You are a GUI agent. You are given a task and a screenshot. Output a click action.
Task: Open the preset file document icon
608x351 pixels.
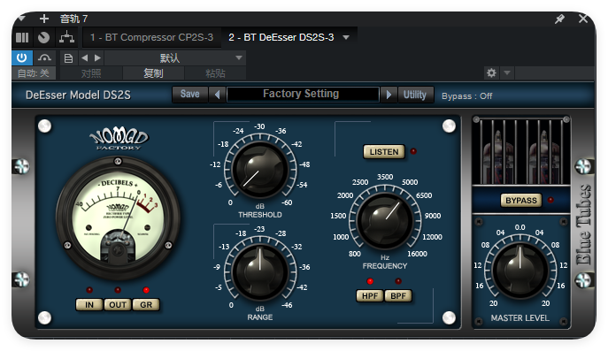(68, 58)
